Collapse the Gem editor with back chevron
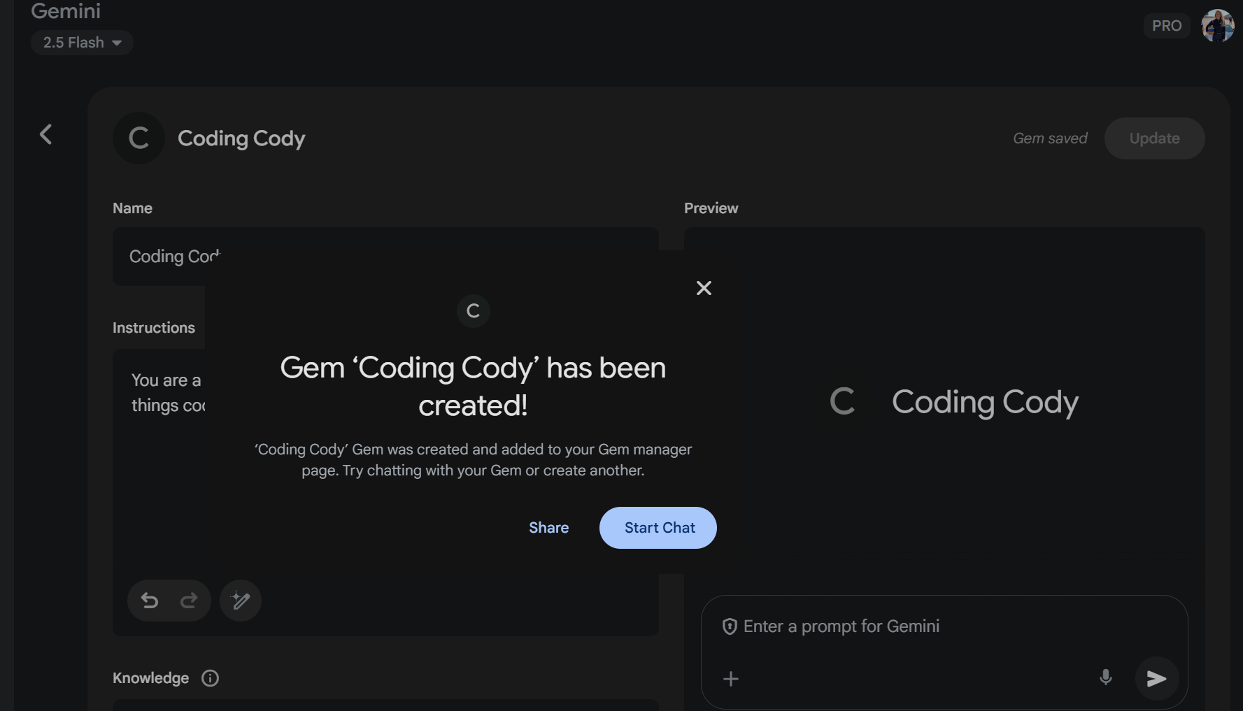The height and width of the screenshot is (711, 1243). point(45,134)
